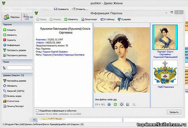Send the person to the table with В таблицу
This screenshot has width=188, height=128.
107,19
